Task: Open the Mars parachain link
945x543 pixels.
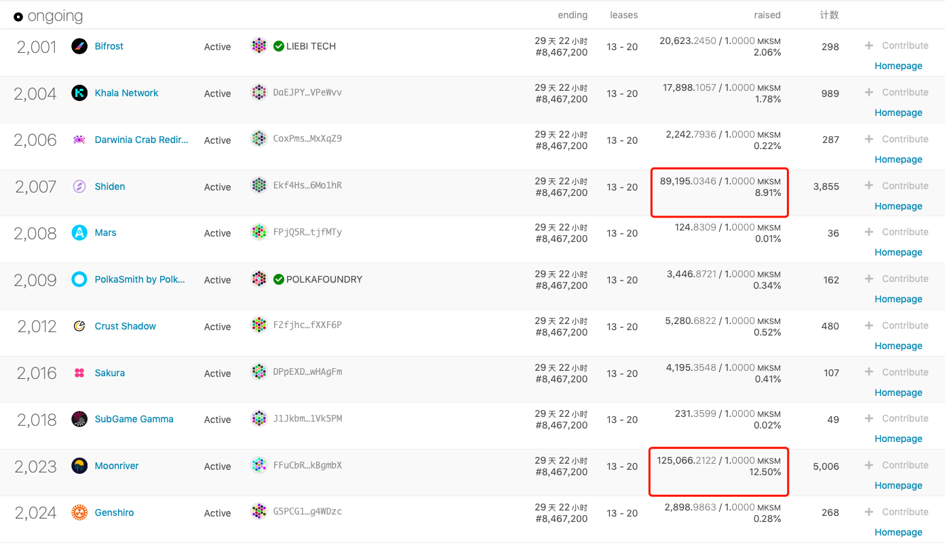Action: [x=106, y=233]
